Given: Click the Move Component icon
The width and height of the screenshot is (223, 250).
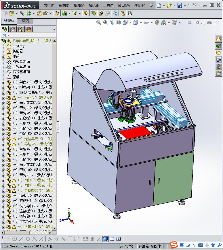Looking at the screenshot, I should tap(46, 13).
